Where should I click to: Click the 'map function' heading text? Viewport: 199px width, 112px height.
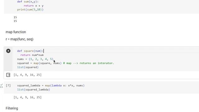[16, 32]
